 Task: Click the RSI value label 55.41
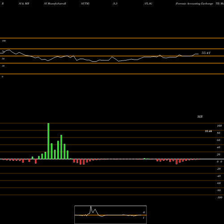point(206,53)
